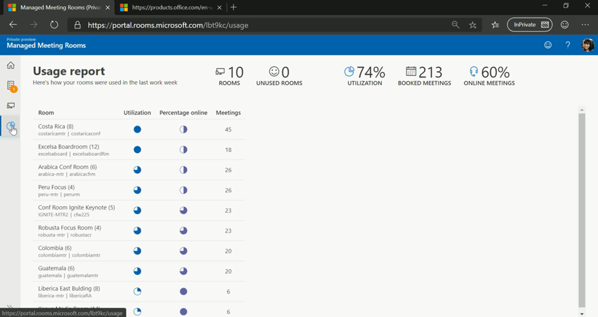Open the incidents icon with orange badge
The width and height of the screenshot is (598, 317).
[11, 86]
